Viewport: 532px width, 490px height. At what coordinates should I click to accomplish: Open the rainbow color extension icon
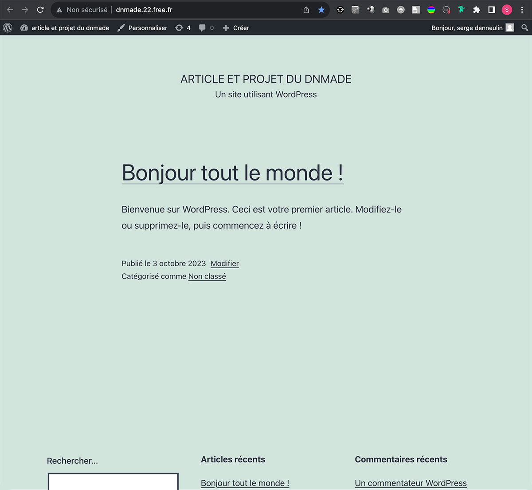(431, 10)
